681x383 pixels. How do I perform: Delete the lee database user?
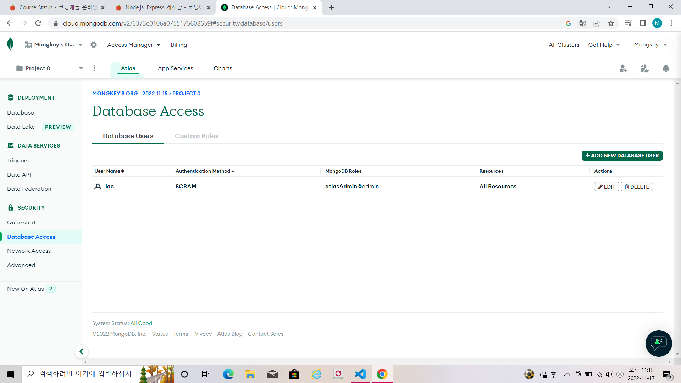coord(637,187)
